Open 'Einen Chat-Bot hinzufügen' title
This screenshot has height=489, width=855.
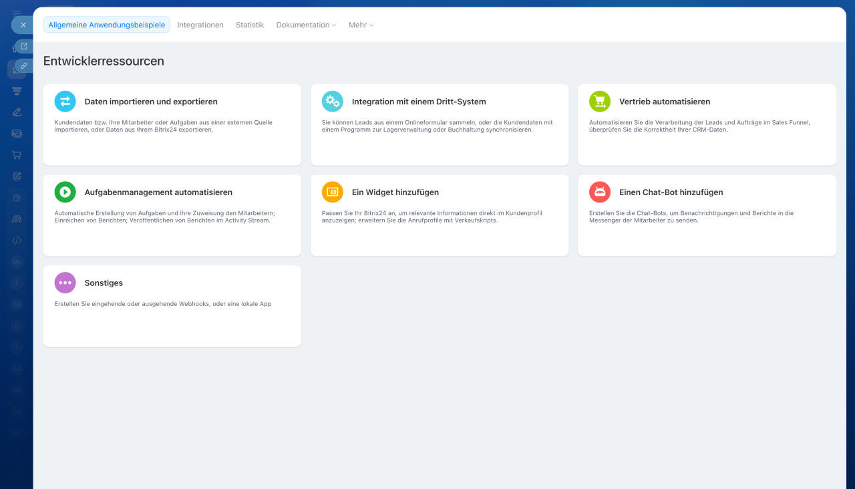(x=671, y=192)
